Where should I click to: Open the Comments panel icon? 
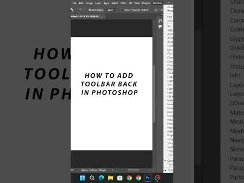160,26
